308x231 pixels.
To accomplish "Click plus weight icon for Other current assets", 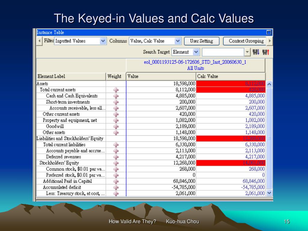I will pos(116,114).
